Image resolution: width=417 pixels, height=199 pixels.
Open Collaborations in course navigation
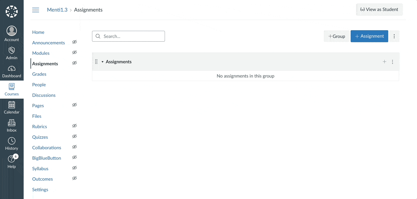click(47, 148)
